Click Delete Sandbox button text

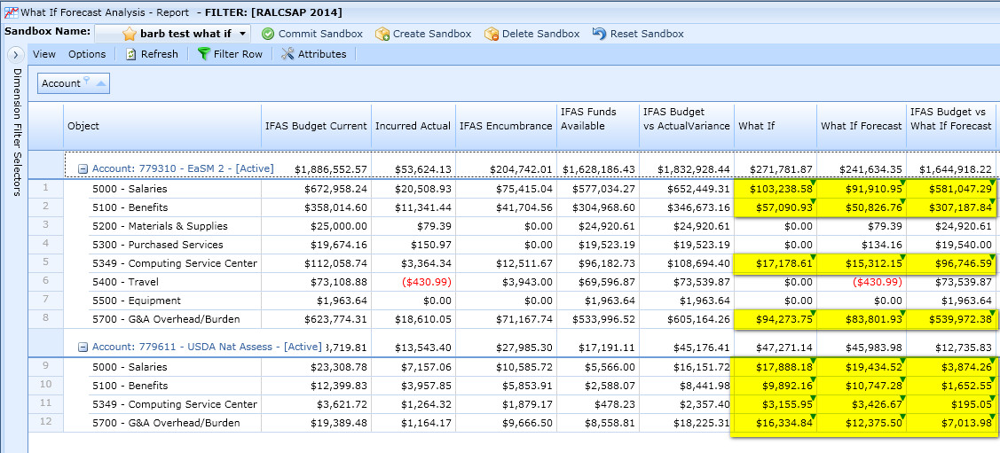tap(541, 34)
